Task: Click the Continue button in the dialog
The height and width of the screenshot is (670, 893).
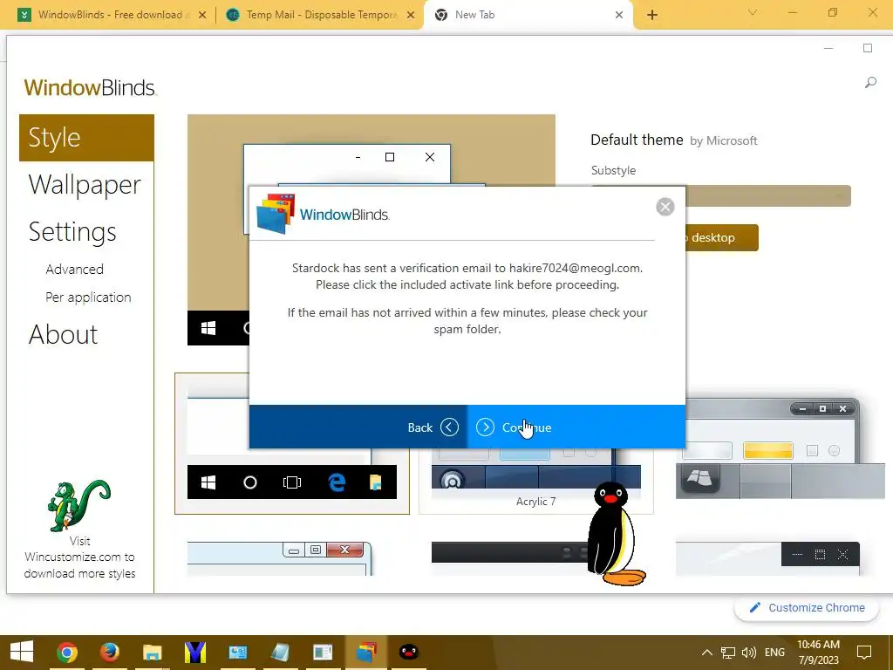Action: 576,427
